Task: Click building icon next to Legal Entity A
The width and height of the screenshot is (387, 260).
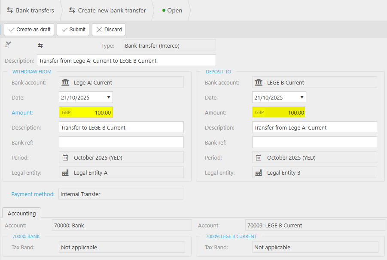Action: point(65,173)
